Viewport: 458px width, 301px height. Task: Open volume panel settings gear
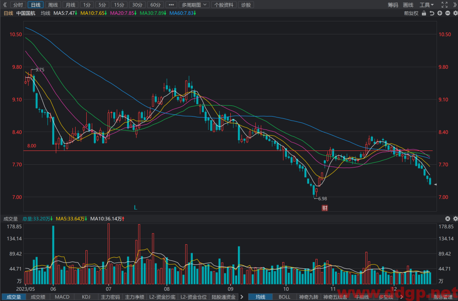[x=455, y=218]
